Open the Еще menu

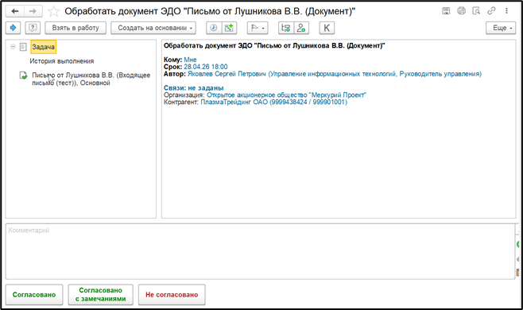pos(501,28)
